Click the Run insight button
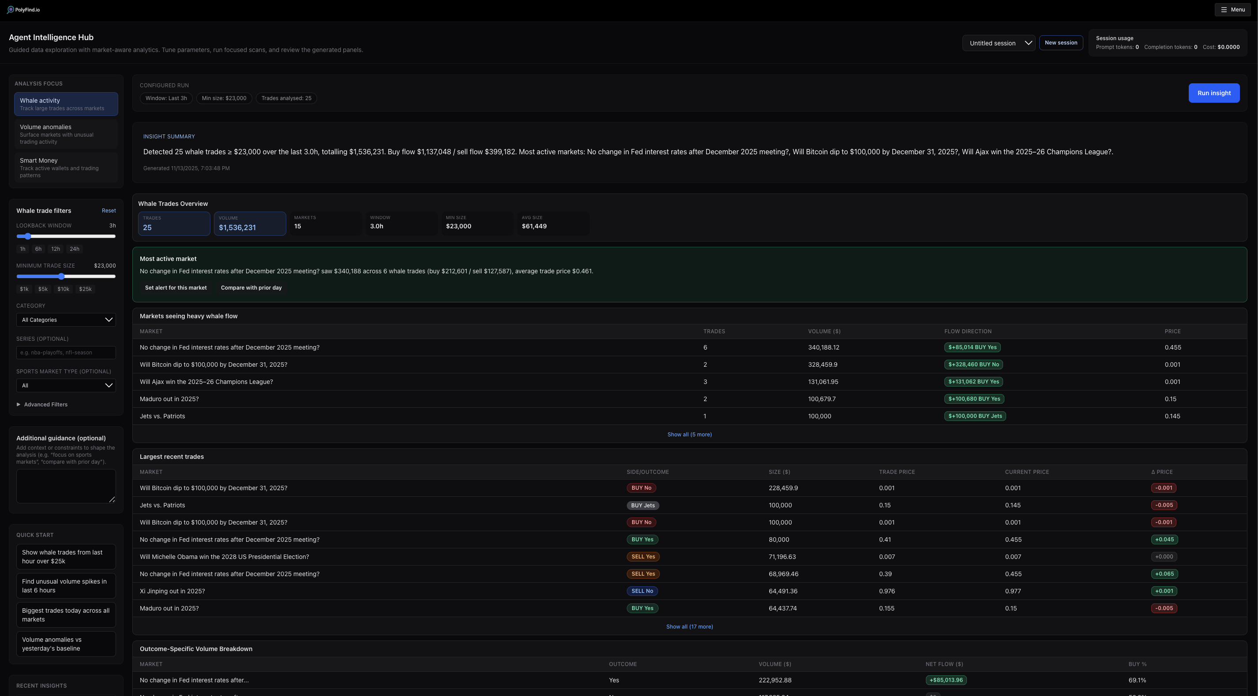The width and height of the screenshot is (1258, 696). tap(1214, 93)
